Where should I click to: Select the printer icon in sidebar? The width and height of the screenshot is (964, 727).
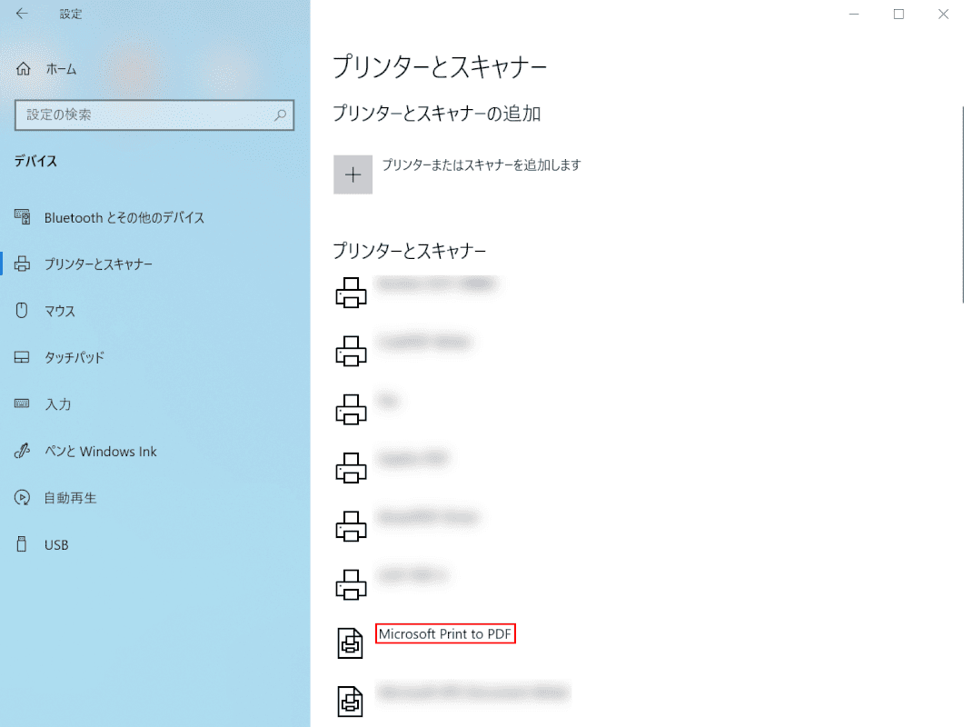22,264
